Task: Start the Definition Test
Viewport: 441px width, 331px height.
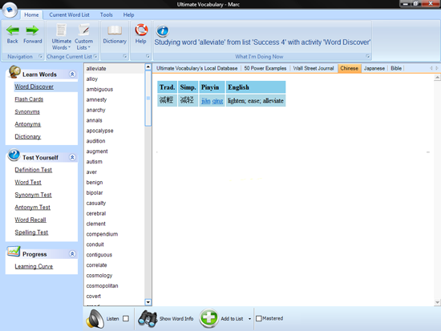Action: point(34,170)
